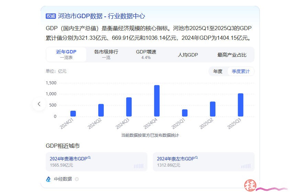Click the mini bar chart in 崇左市 card
The height and width of the screenshot is (194, 290).
[246, 166]
